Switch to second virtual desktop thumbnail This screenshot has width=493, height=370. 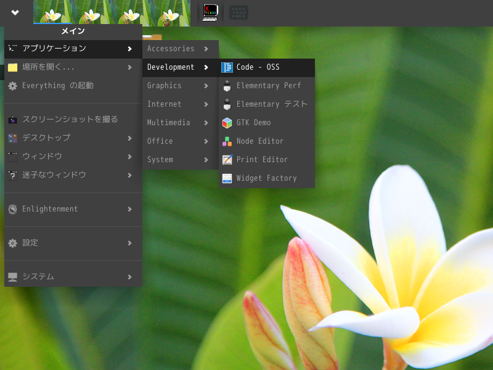(x=92, y=12)
